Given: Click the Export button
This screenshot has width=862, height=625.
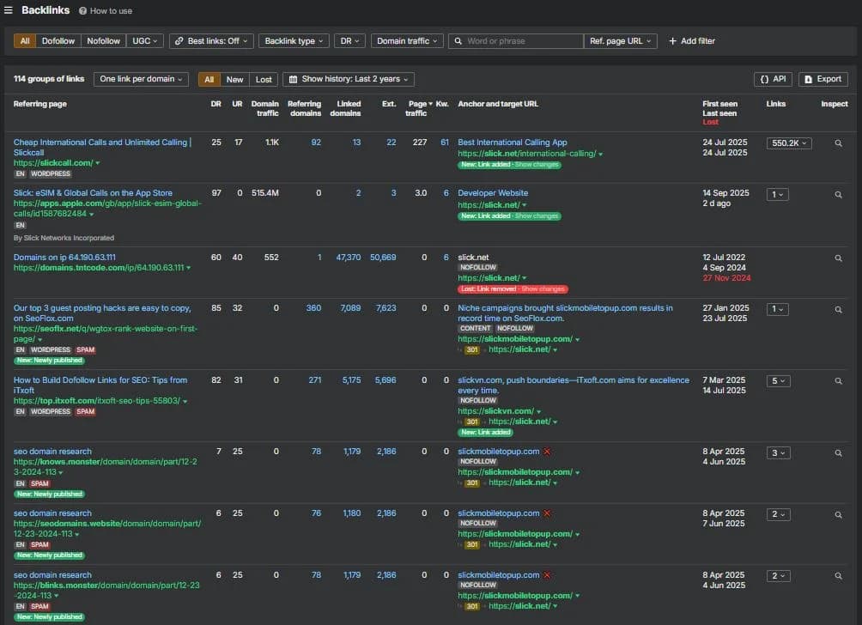Looking at the screenshot, I should [x=823, y=79].
